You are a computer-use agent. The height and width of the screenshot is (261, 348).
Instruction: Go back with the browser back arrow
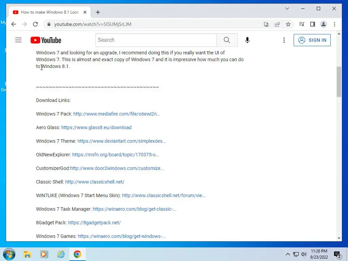[14, 24]
